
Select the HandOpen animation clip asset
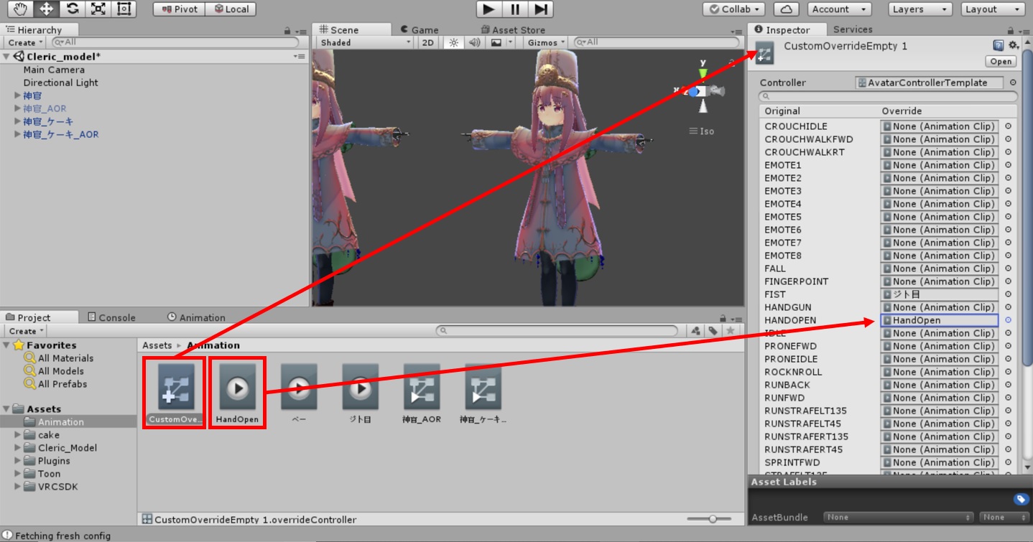pyautogui.click(x=238, y=393)
